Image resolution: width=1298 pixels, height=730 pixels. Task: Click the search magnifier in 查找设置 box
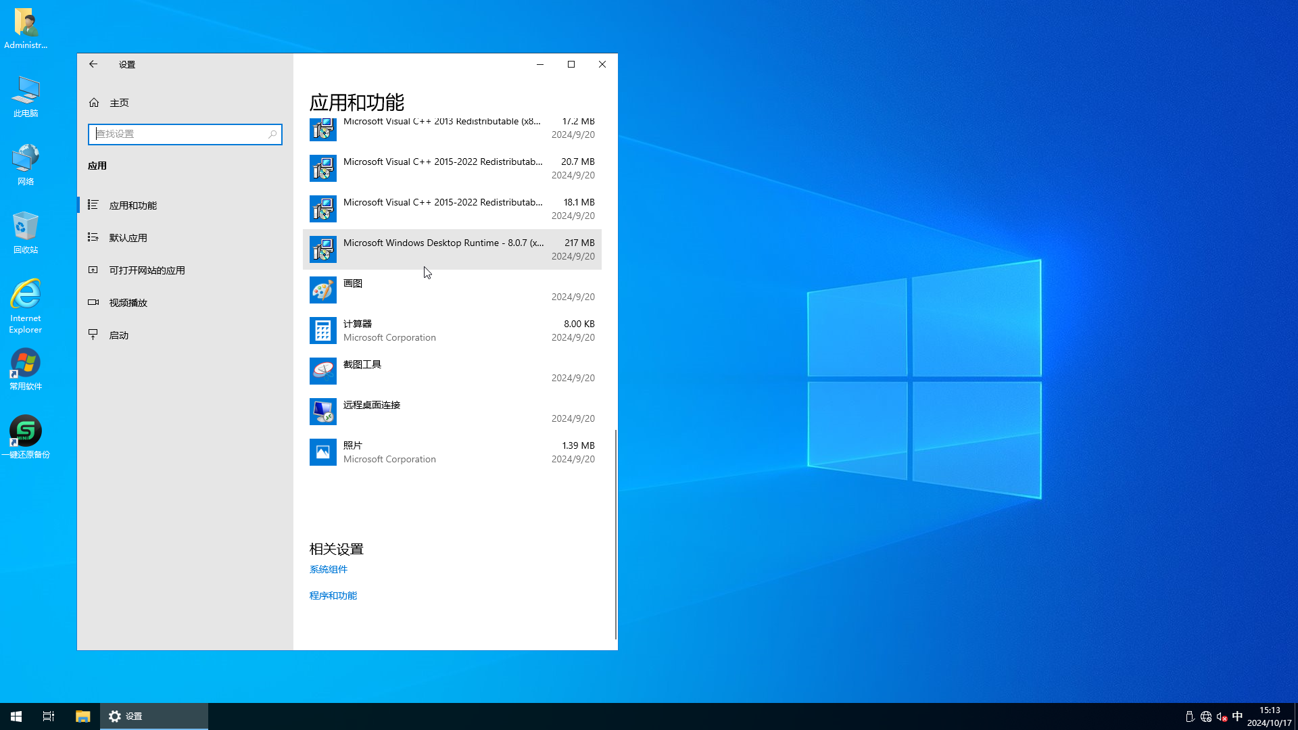pyautogui.click(x=272, y=135)
